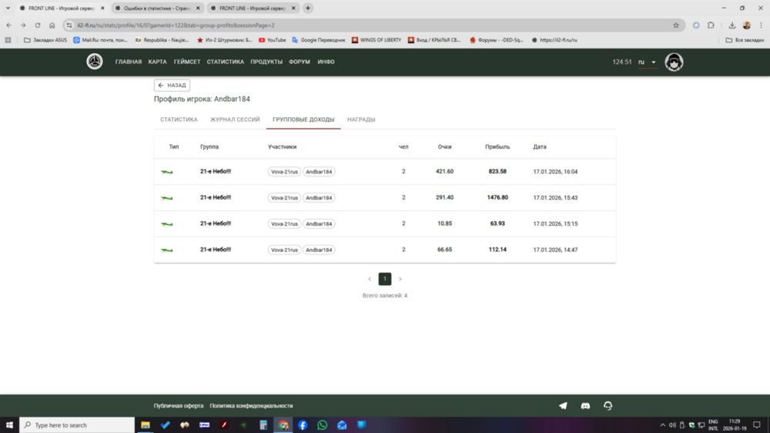This screenshot has height=433, width=770.
Task: Click the Прибыль column header
Action: pos(497,147)
